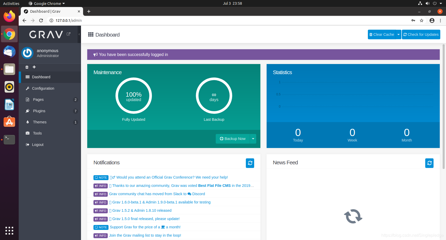Open the Configuration menu item

(50, 88)
